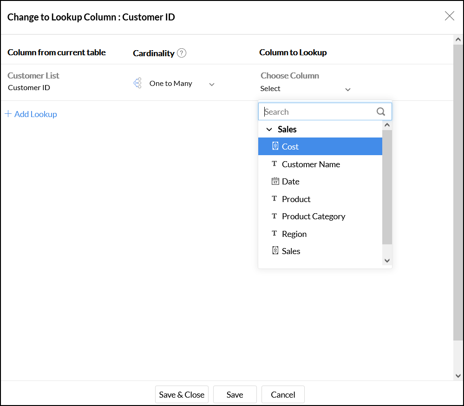
Task: Click the currency icon beside Cost
Action: [x=275, y=146]
